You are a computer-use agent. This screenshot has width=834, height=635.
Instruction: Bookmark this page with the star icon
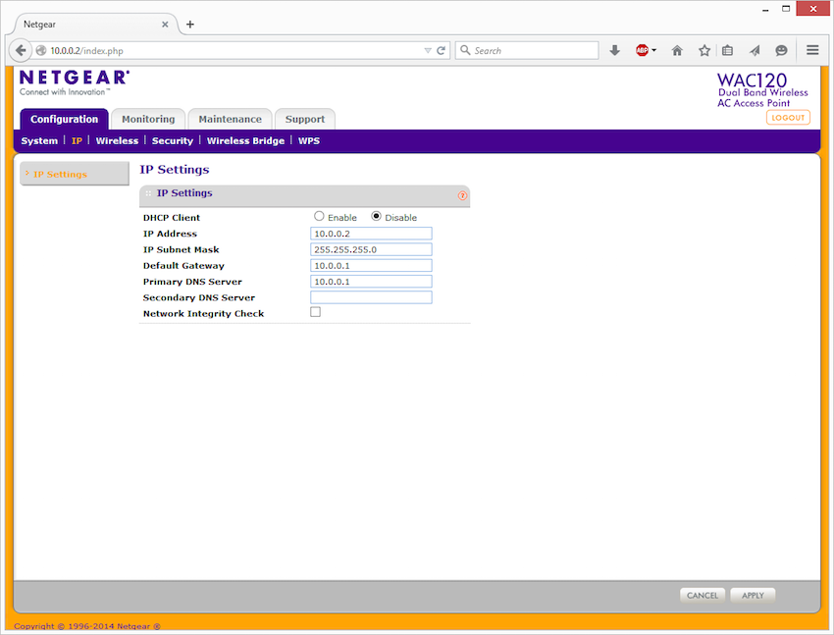tap(704, 50)
